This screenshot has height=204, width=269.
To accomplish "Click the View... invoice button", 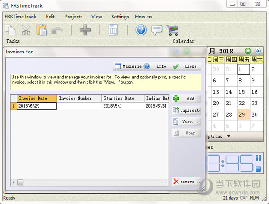I will 186,122.
